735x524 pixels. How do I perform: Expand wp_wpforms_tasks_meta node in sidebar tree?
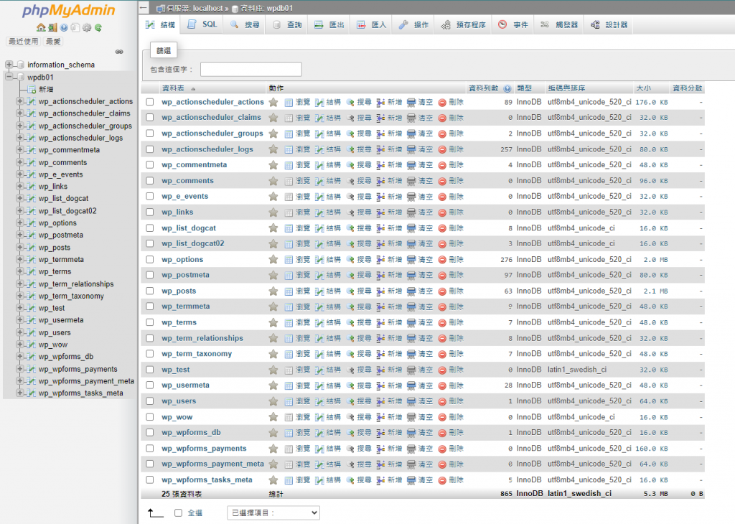pyautogui.click(x=19, y=393)
